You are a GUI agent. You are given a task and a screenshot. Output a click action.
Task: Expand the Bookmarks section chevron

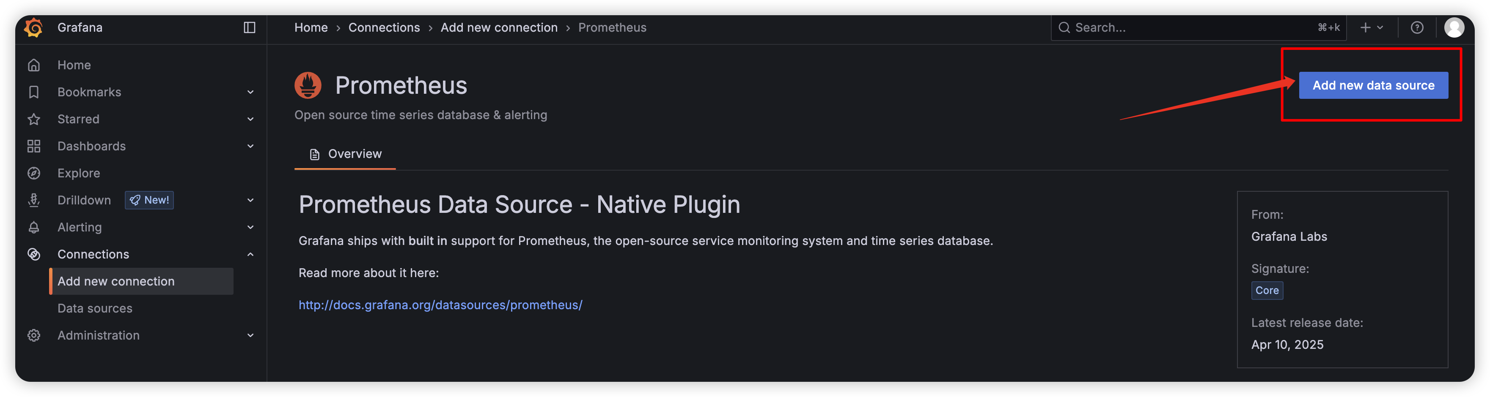point(250,92)
